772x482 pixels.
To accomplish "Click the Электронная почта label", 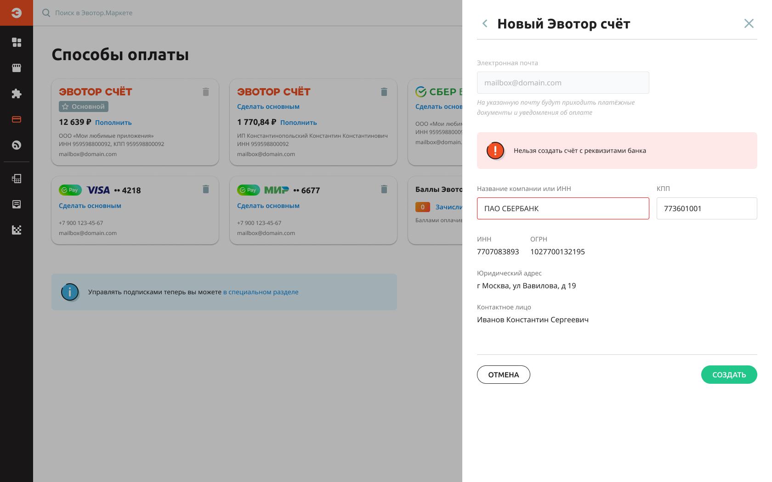I will (507, 63).
